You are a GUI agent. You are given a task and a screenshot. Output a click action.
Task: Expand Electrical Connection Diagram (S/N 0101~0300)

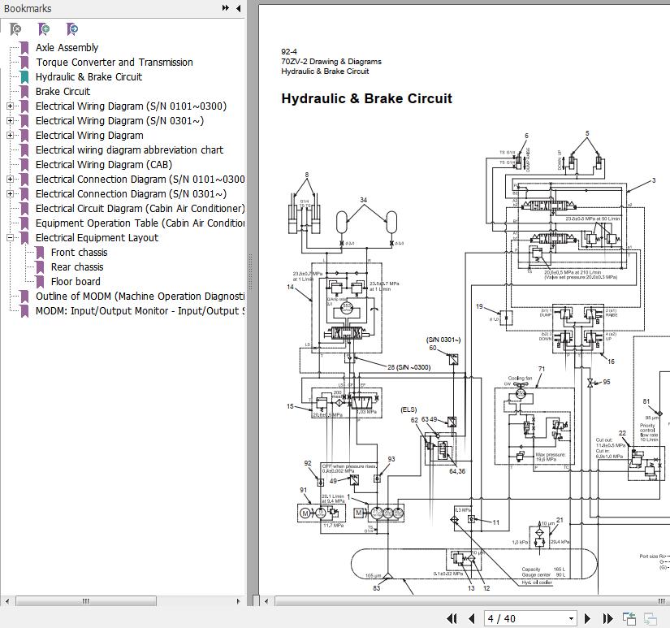(11, 179)
